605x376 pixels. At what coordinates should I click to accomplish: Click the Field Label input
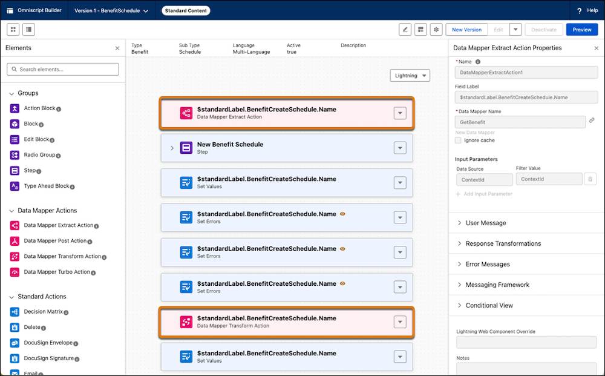pos(526,97)
